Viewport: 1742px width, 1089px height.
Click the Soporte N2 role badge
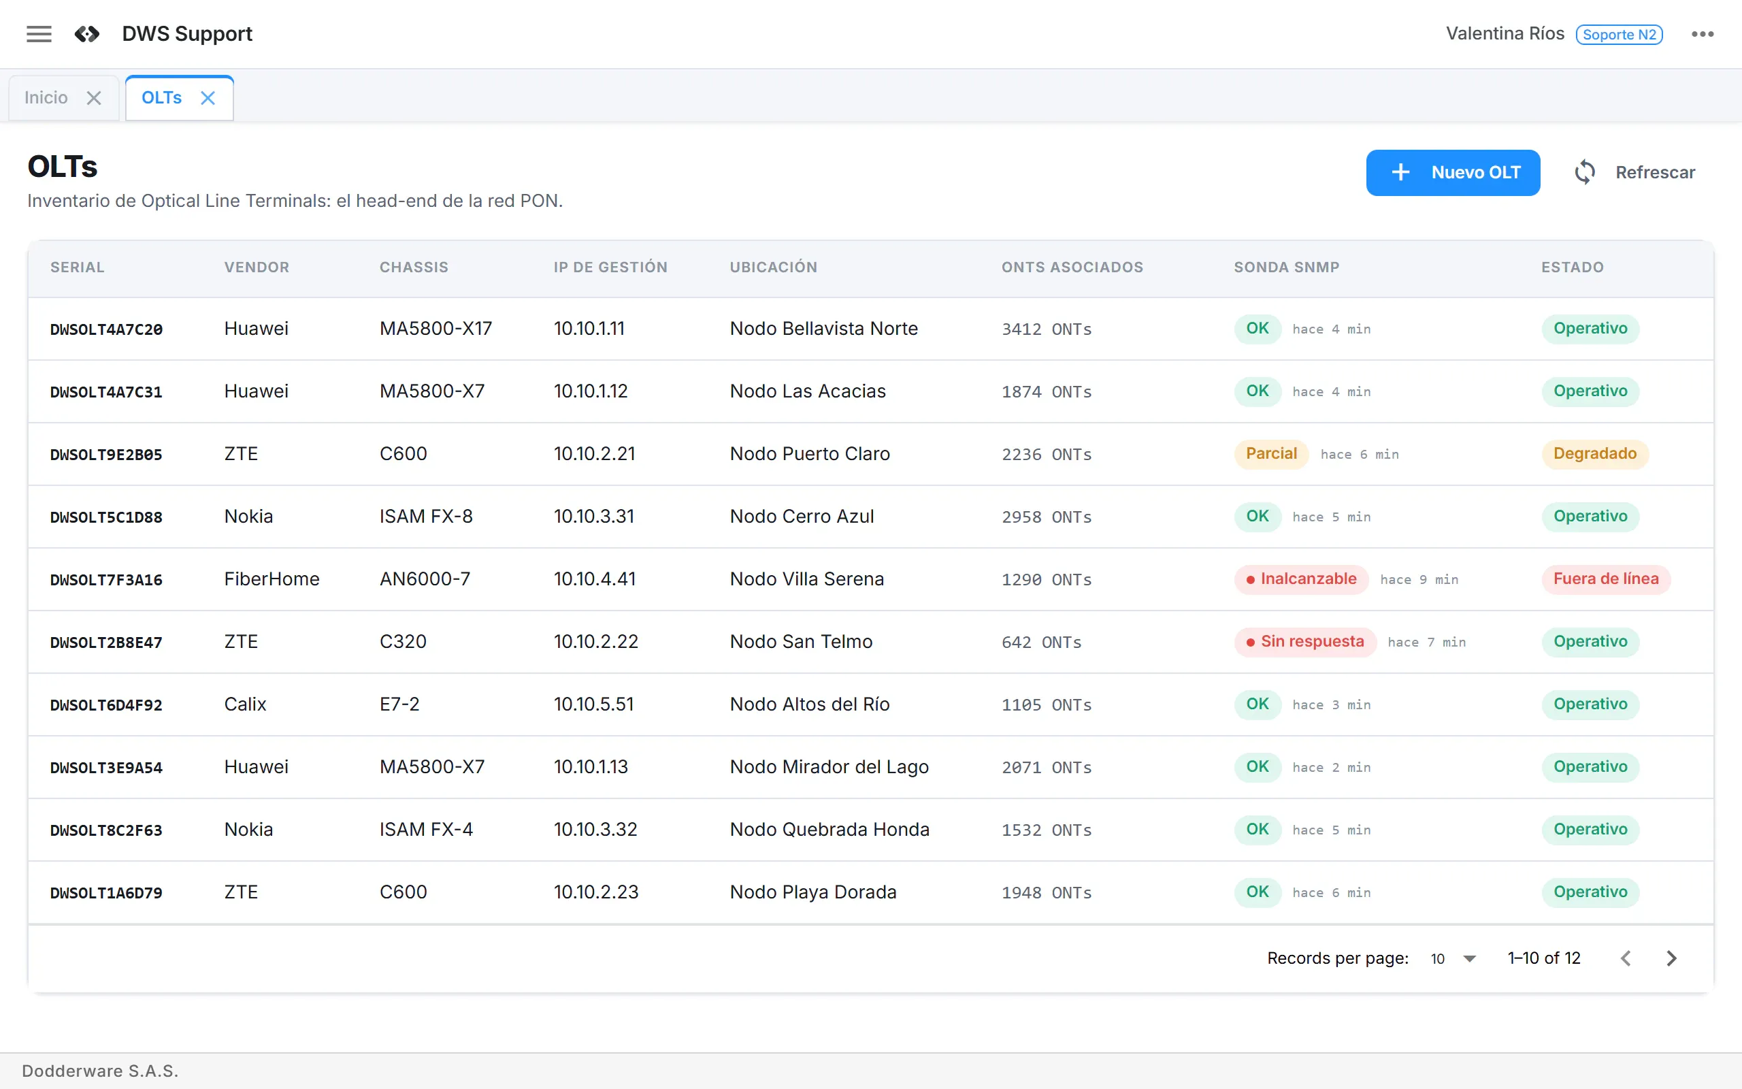(x=1619, y=35)
